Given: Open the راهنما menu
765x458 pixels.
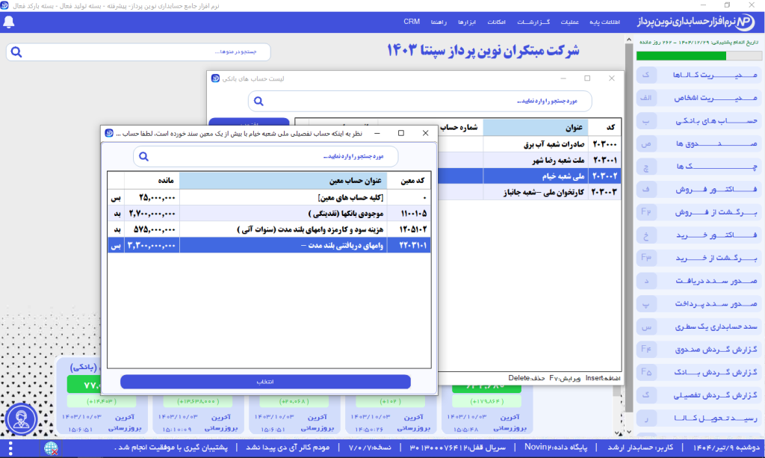Looking at the screenshot, I should (439, 22).
